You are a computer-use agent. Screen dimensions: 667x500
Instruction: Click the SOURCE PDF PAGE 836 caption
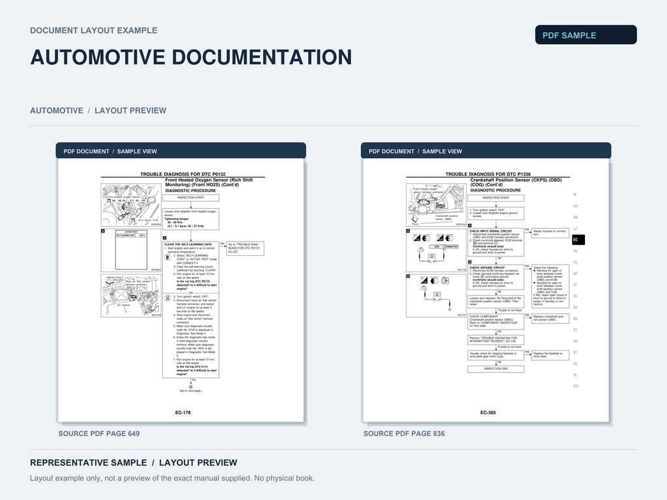[x=404, y=434]
